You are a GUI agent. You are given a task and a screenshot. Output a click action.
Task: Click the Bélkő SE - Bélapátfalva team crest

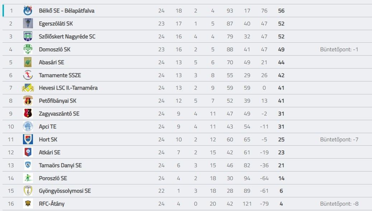28,11
